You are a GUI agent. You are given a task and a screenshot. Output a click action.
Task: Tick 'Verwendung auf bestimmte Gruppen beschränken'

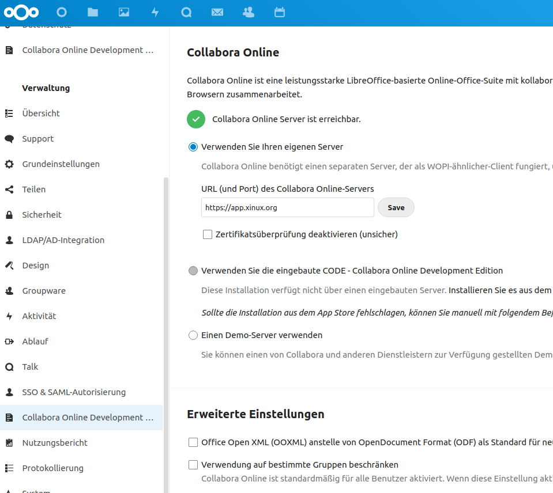click(193, 465)
